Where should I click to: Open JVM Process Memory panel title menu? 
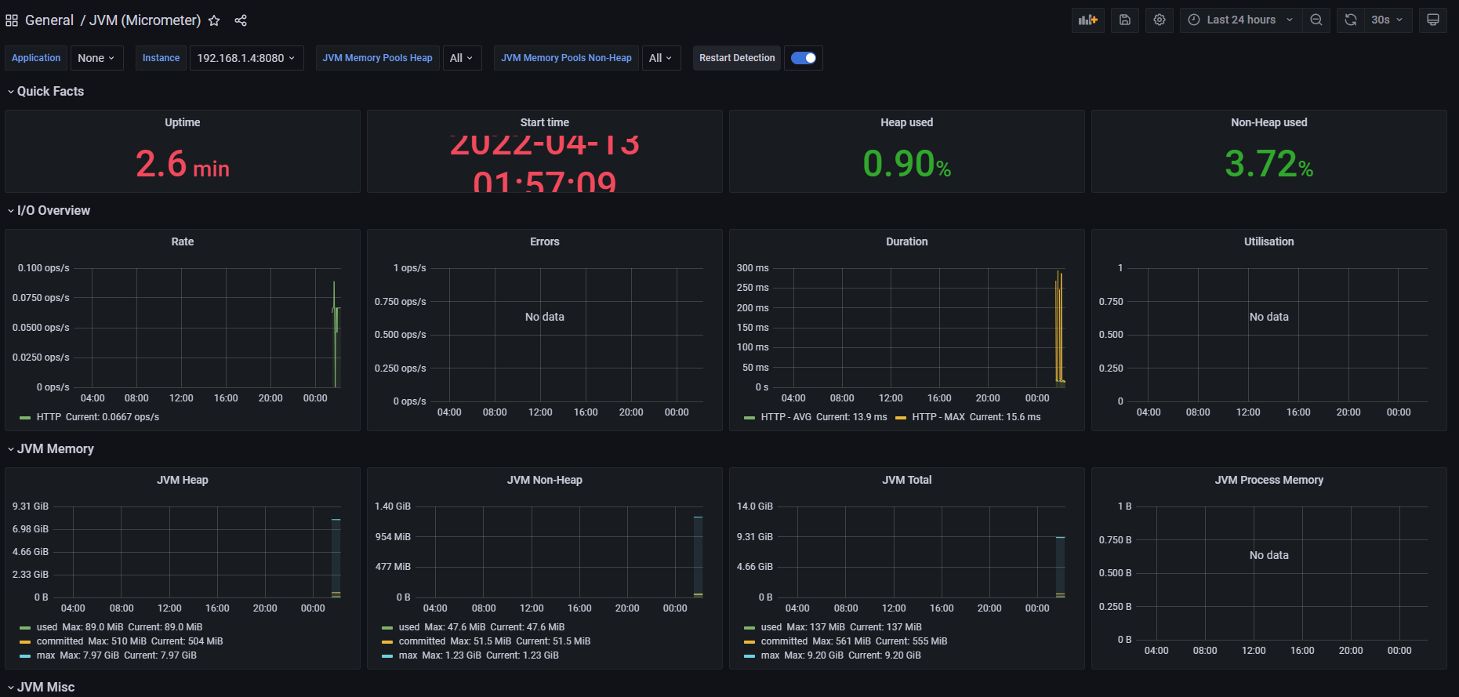coord(1269,480)
